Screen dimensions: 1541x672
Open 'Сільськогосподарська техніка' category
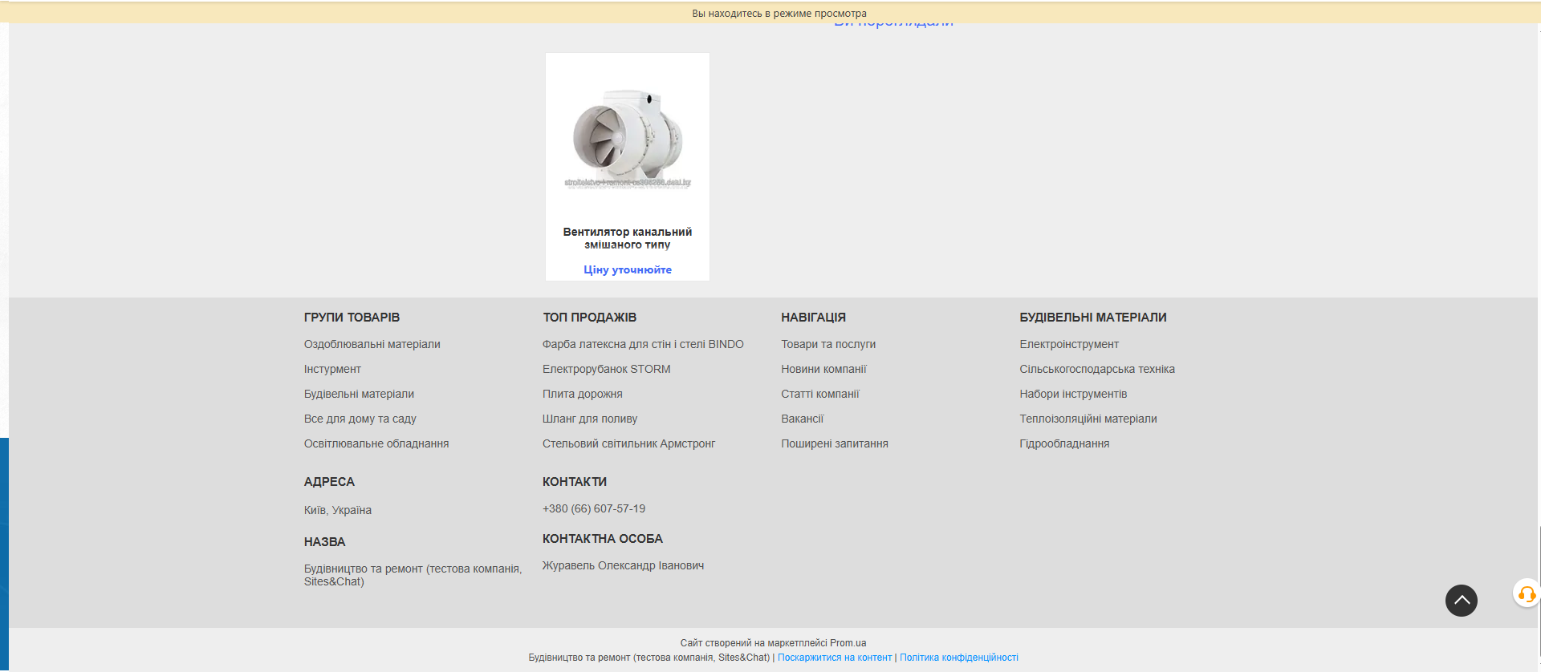click(x=1096, y=369)
